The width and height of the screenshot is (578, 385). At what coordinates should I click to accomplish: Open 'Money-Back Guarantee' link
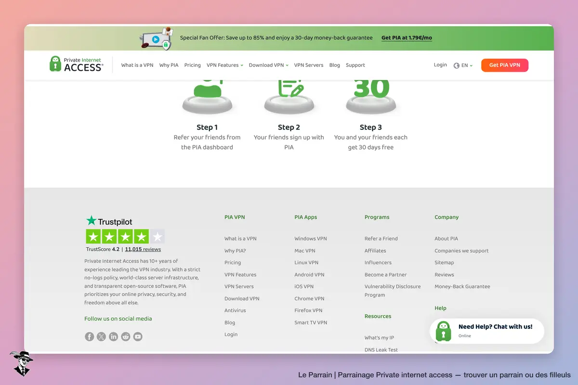[462, 286]
